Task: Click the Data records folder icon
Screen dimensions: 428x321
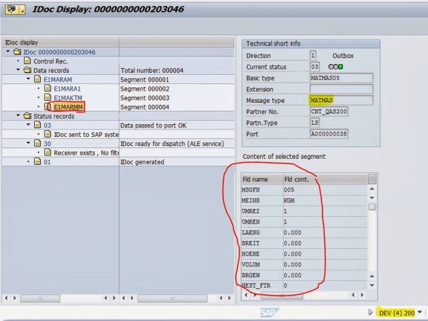Action: [x=27, y=69]
